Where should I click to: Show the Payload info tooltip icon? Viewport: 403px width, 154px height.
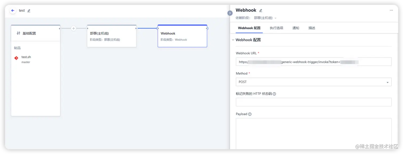click(x=250, y=114)
